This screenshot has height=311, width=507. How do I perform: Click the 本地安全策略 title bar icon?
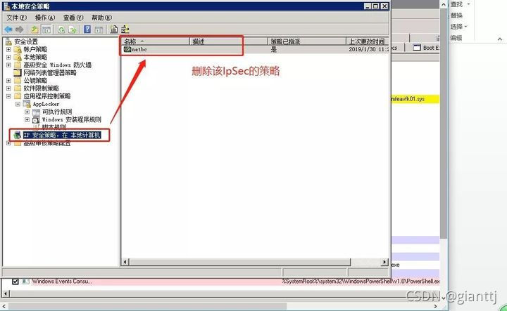tap(6, 6)
